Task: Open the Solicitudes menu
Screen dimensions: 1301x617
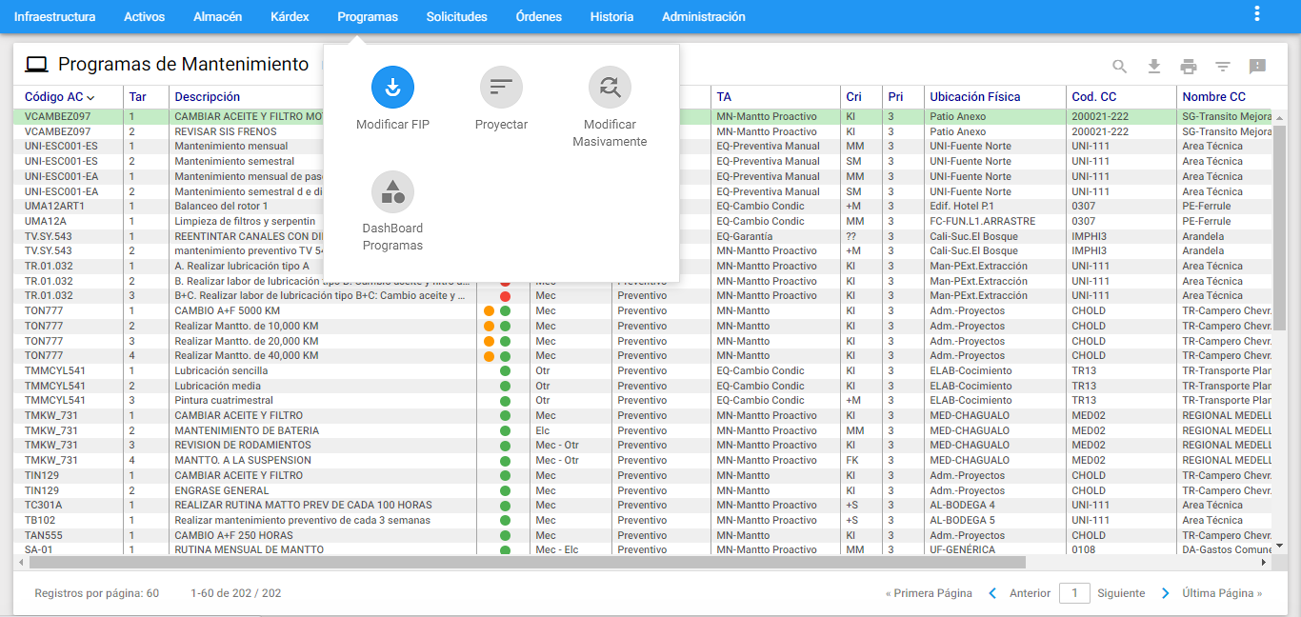Action: (x=457, y=17)
